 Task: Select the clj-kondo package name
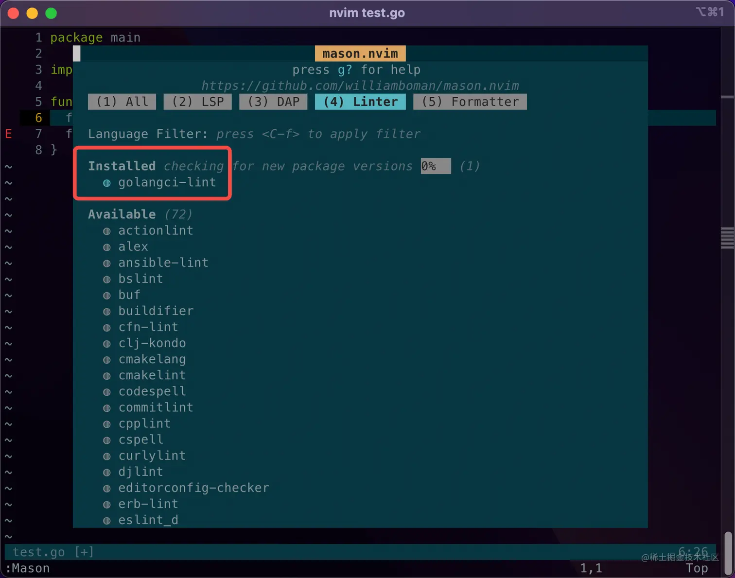pyautogui.click(x=152, y=343)
